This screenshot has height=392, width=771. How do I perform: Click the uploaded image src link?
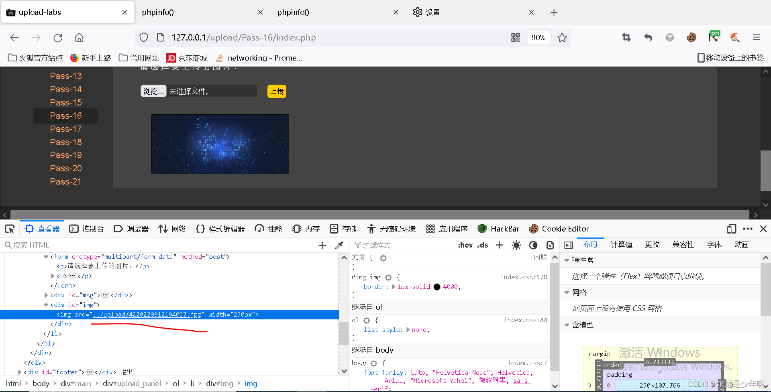[147, 315]
